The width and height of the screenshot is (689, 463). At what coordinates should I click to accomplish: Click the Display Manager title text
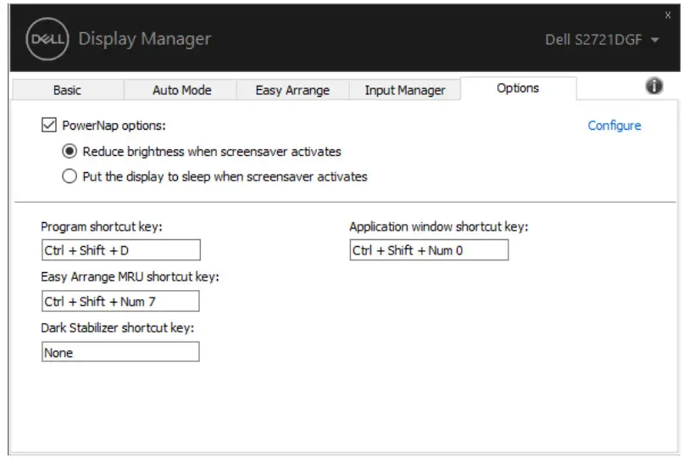point(145,39)
